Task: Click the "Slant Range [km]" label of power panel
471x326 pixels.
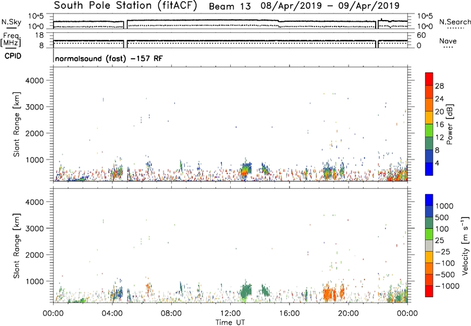Action: click(x=16, y=124)
